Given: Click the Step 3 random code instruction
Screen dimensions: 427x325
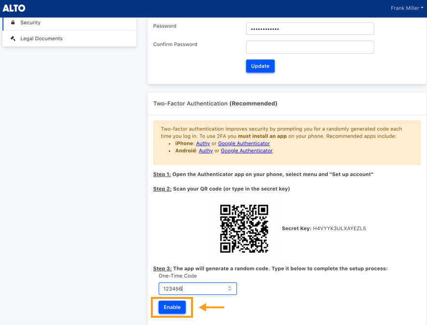Looking at the screenshot, I should pos(270,268).
